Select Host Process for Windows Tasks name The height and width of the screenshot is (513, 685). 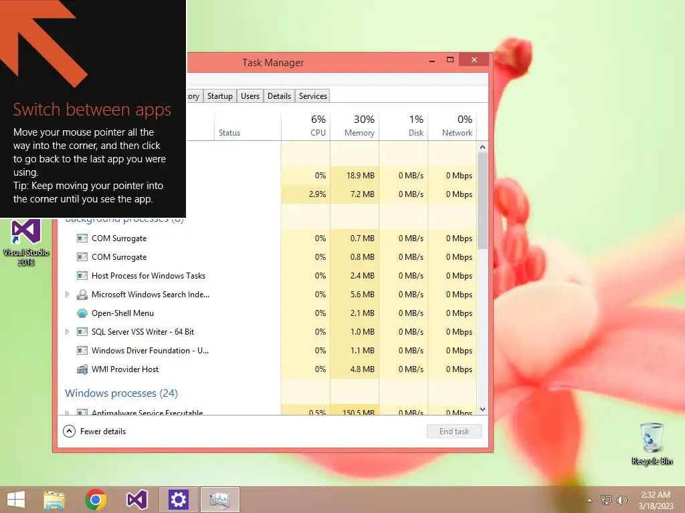(x=149, y=276)
